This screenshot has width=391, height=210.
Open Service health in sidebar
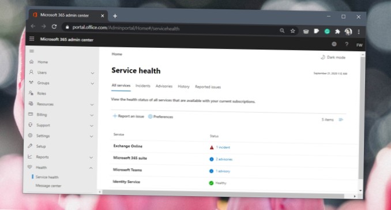(47, 177)
